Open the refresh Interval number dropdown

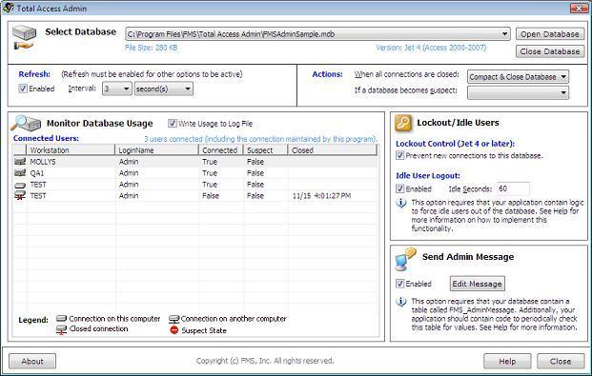[x=127, y=89]
